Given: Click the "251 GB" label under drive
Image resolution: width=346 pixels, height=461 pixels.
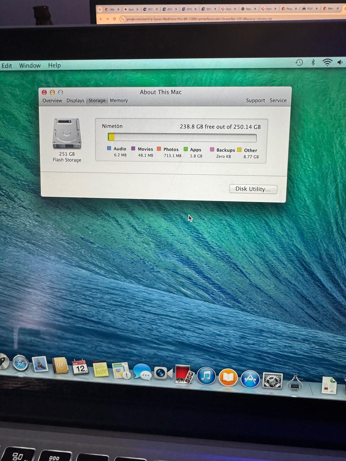Looking at the screenshot, I should [x=67, y=154].
